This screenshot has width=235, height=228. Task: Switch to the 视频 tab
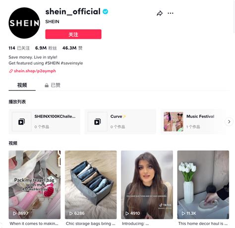(22, 85)
